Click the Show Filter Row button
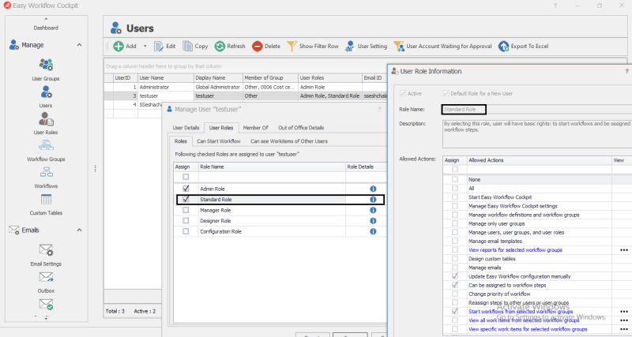The image size is (632, 337). 312,47
